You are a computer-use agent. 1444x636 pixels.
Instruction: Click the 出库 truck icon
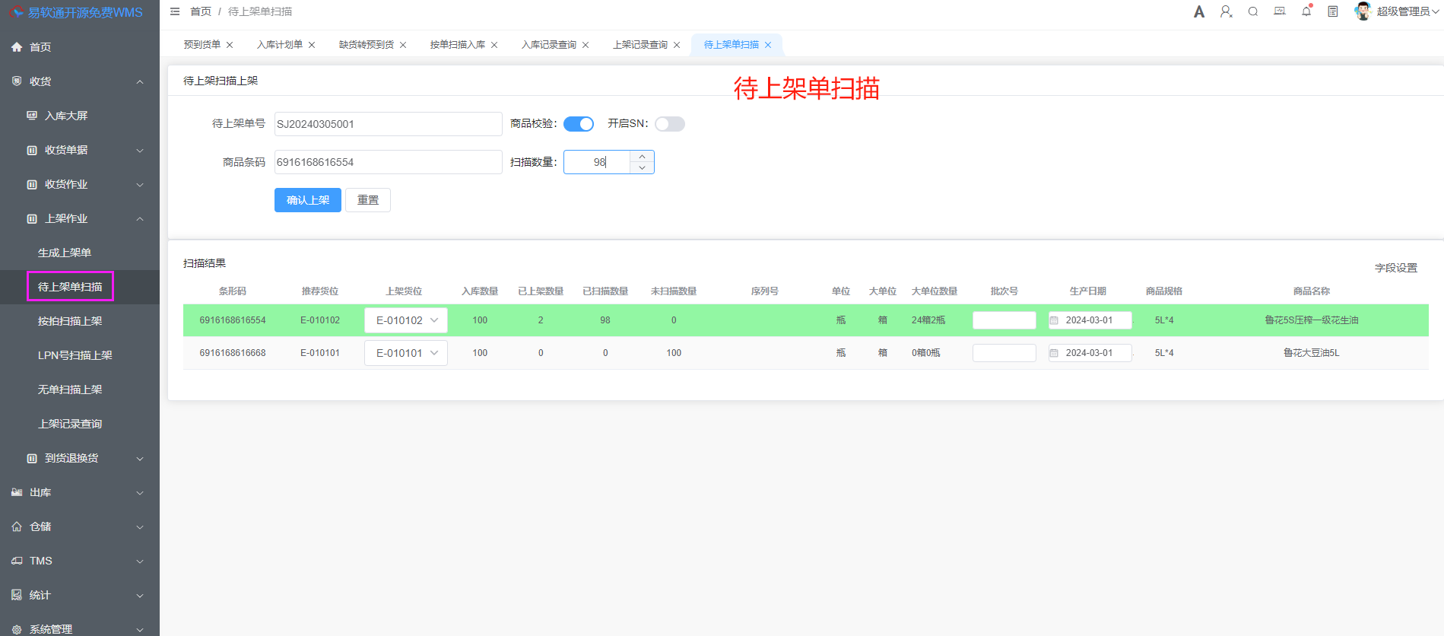(x=17, y=492)
